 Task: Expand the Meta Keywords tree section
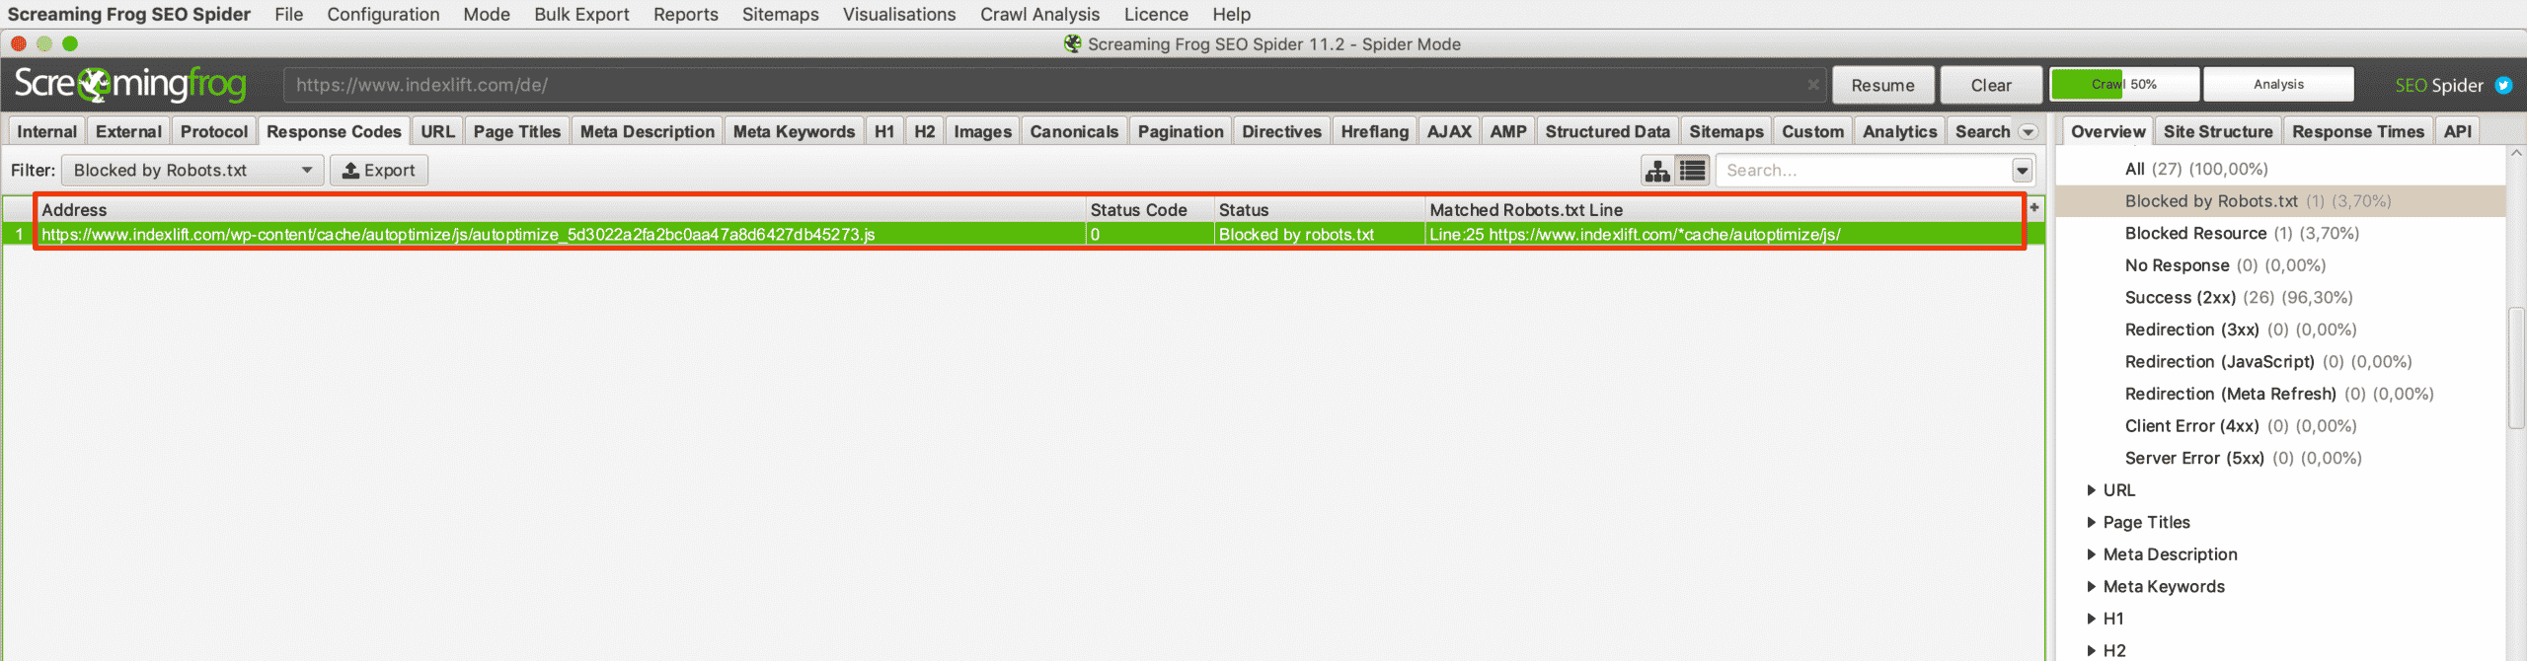(x=2091, y=587)
